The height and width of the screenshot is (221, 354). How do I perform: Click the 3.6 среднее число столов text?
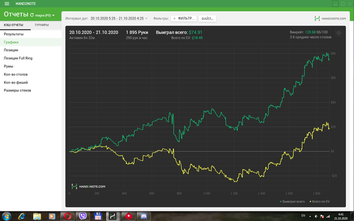[311, 37]
